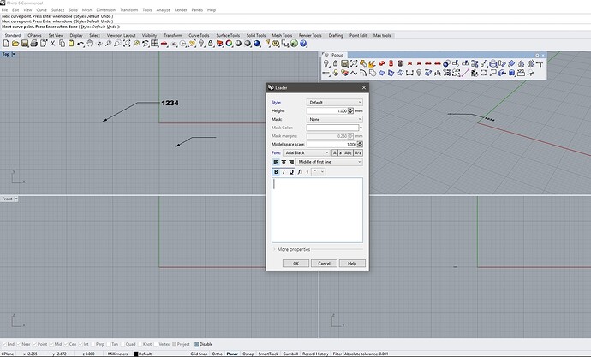
Task: Click the Zoom Extents icon in Standard toolbar
Action: tap(127, 44)
